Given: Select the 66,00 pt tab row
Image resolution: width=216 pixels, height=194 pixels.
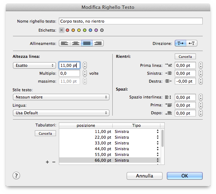Looking at the screenshot, I should point(110,160).
